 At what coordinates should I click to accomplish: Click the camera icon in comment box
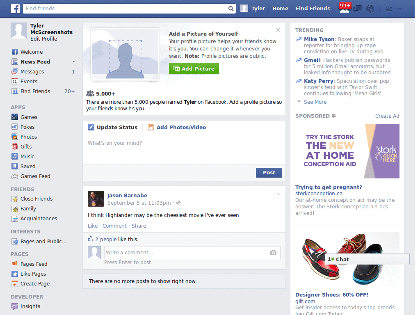(x=273, y=253)
